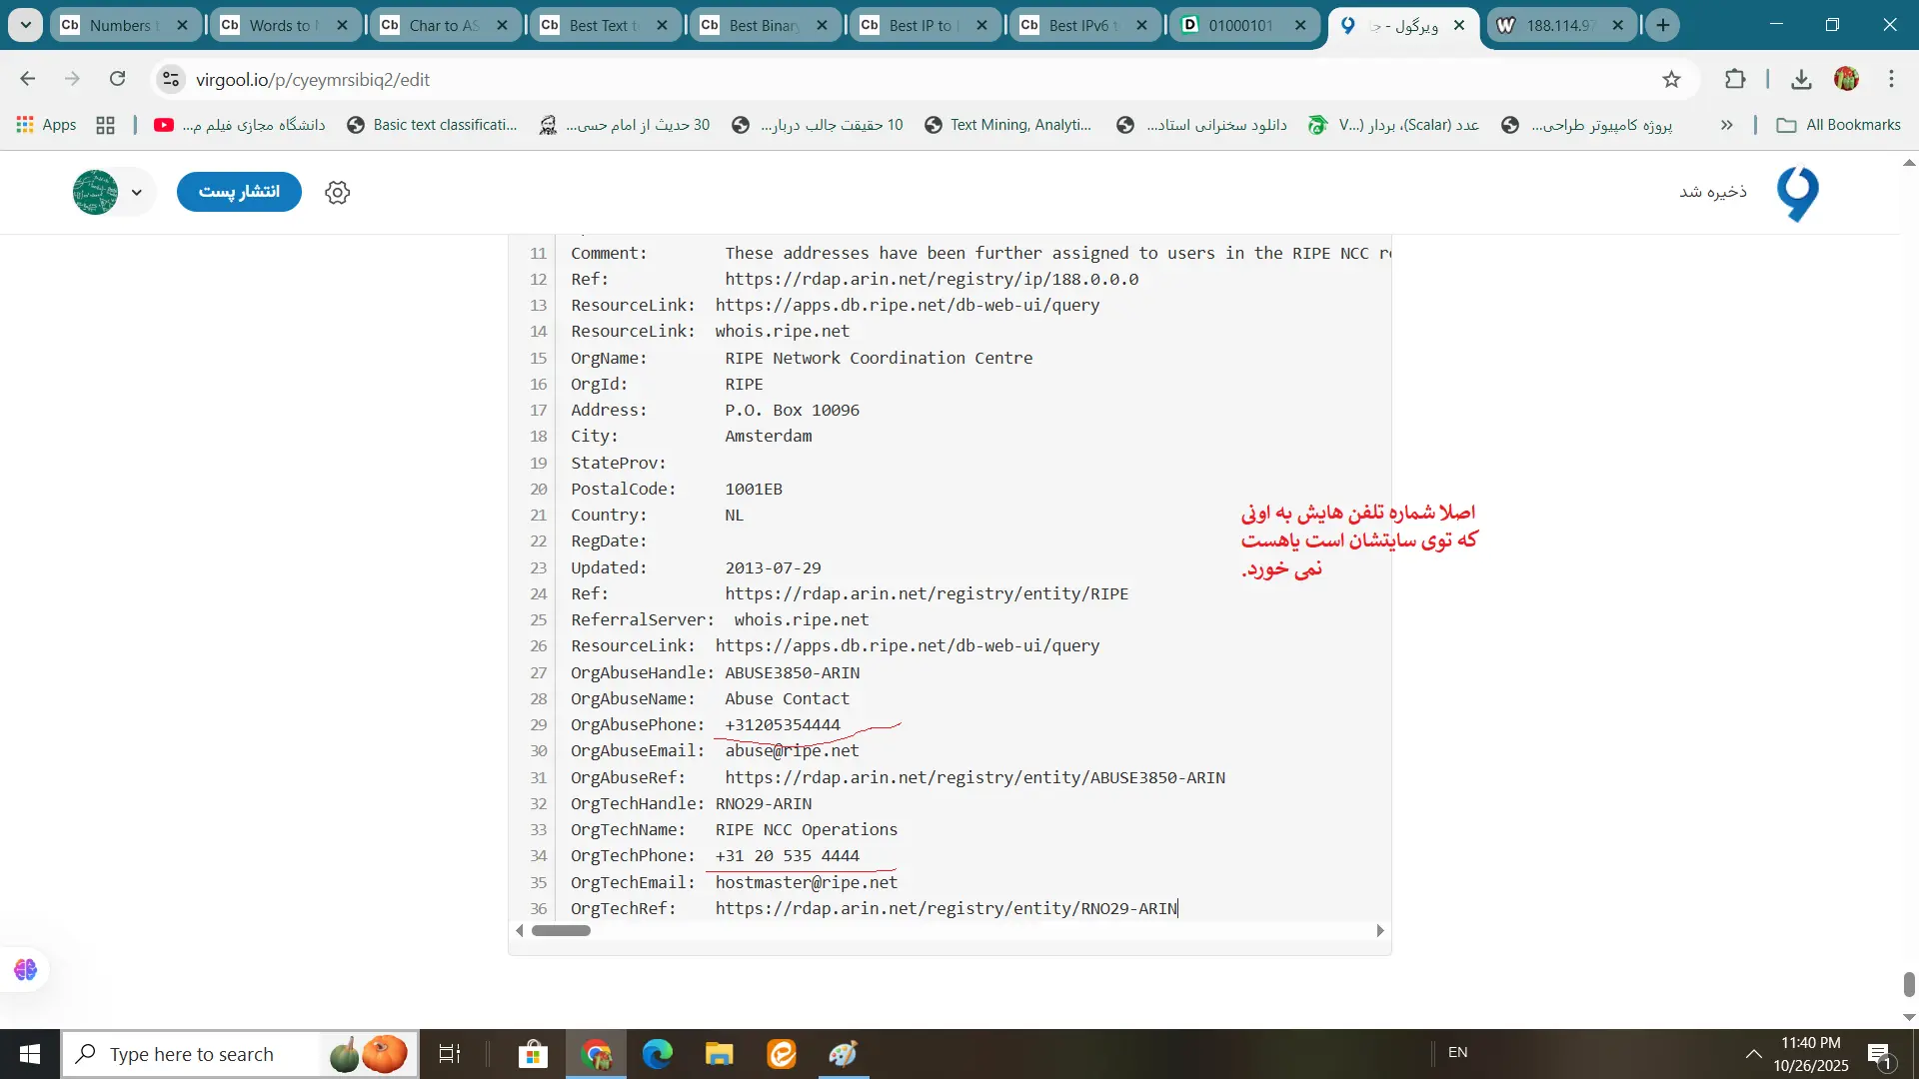The image size is (1919, 1079).
Task: Bookmark this page with the star icon
Action: pos(1671,79)
